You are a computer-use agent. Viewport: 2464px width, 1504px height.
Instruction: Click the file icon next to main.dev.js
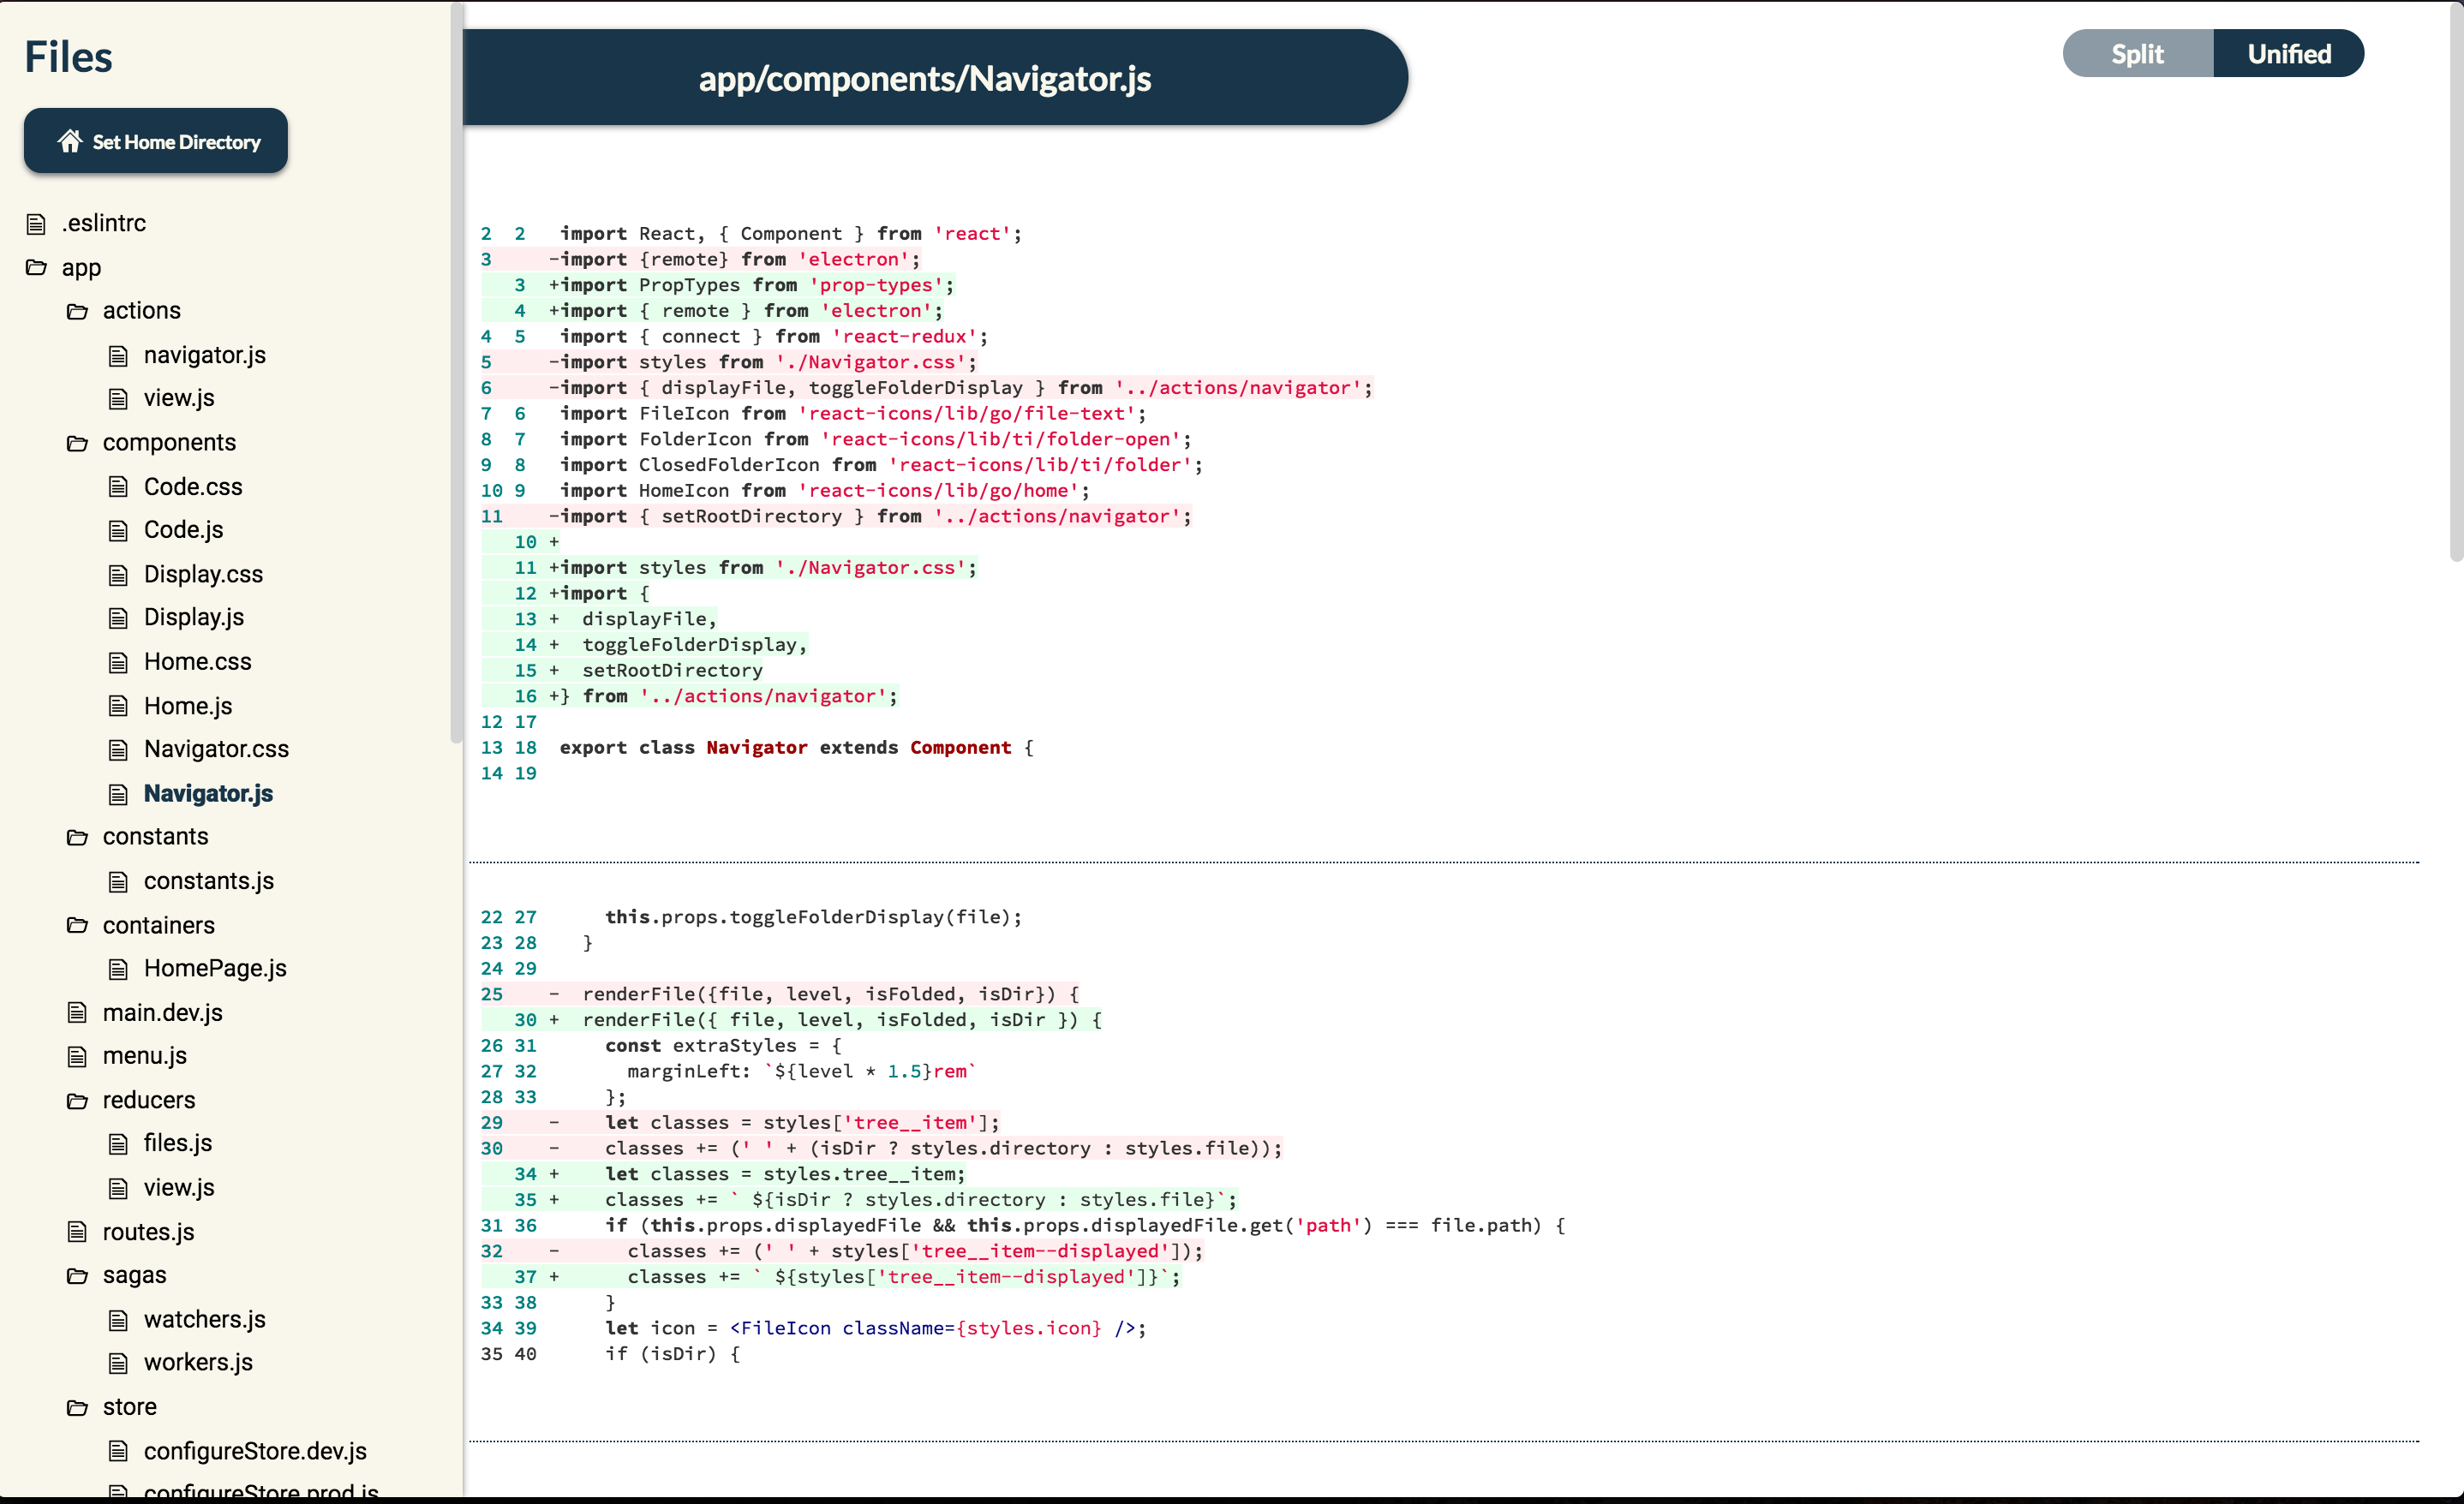click(77, 1013)
